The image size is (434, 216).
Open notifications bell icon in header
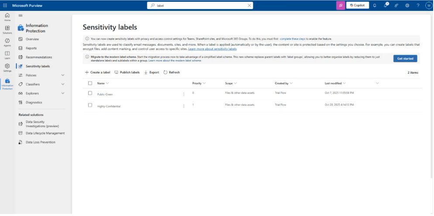pyautogui.click(x=375, y=5)
